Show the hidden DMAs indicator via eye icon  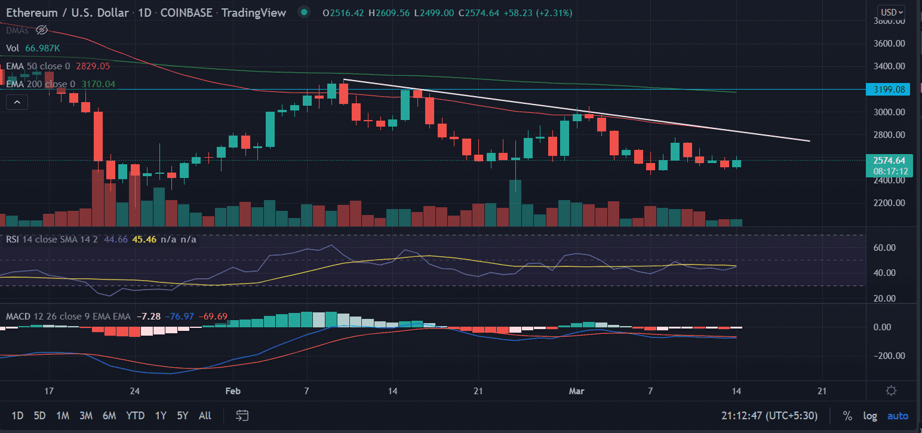[41, 30]
